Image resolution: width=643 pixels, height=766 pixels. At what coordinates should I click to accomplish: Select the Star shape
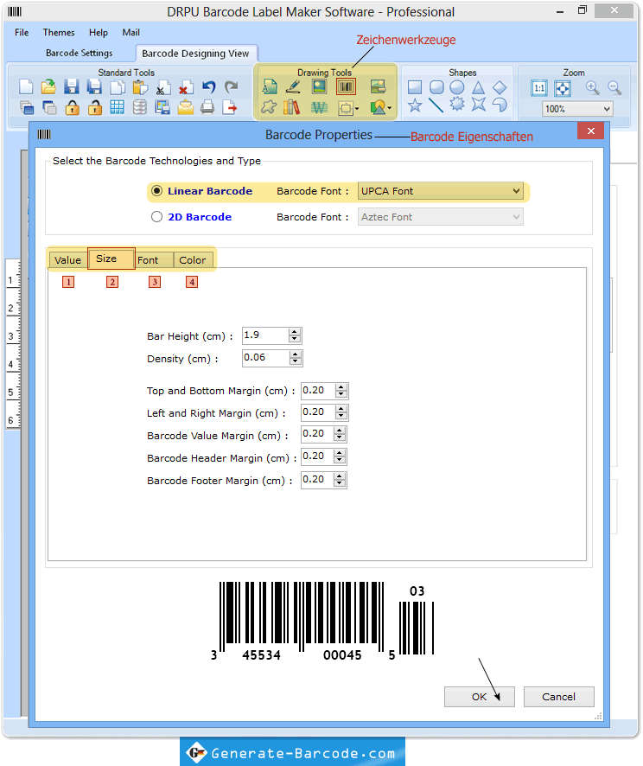415,105
